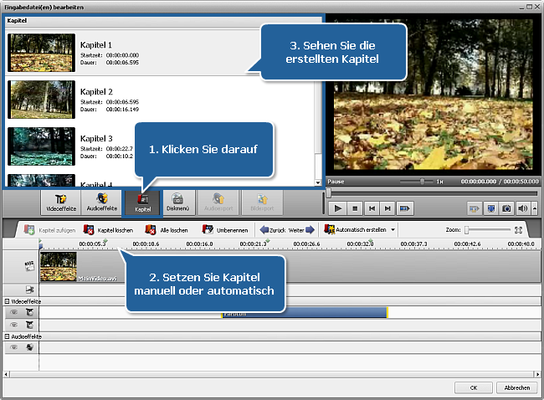Image resolution: width=544 pixels, height=400 pixels.
Task: Click the first video effect track icon
Action: pyautogui.click(x=30, y=312)
